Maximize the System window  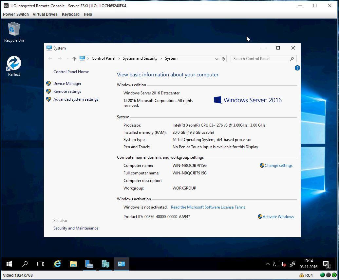tap(278, 48)
